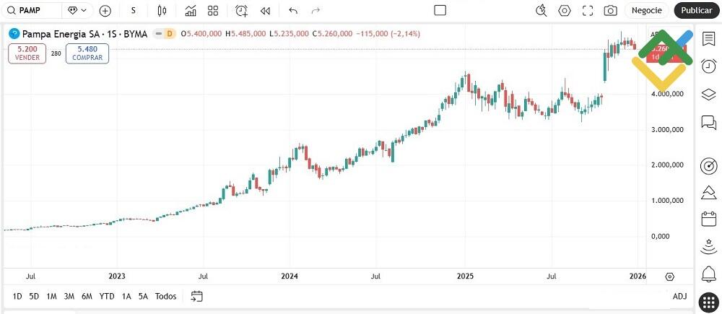The width and height of the screenshot is (722, 314).
Task: Click the 5.480 COMPRAR buy button
Action: pos(87,53)
